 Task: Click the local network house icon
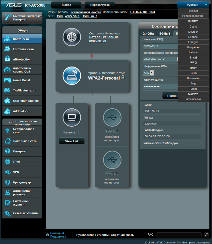7,141
